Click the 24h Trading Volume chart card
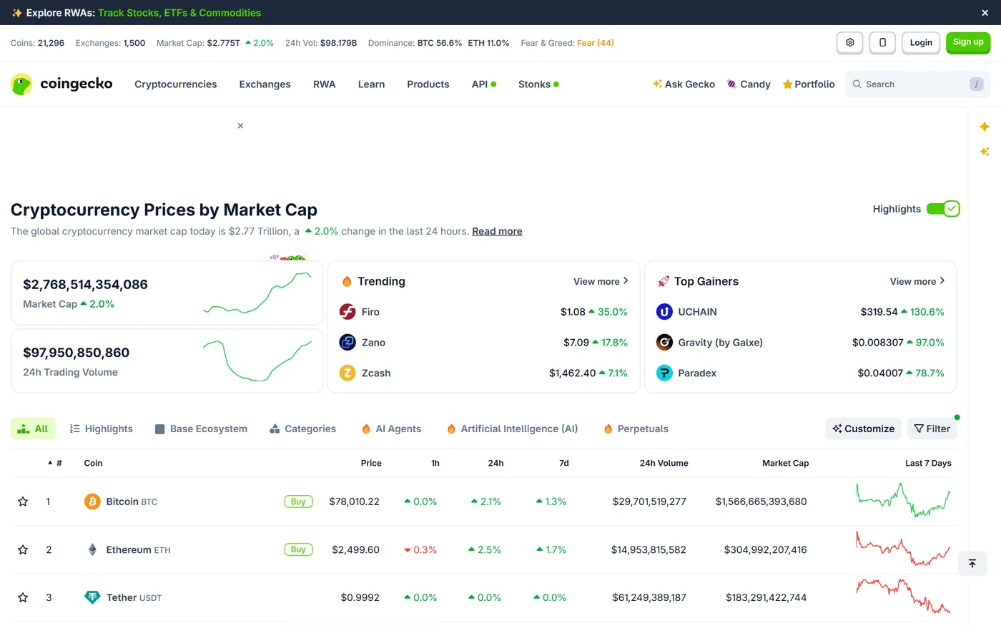The width and height of the screenshot is (1001, 626). tap(167, 361)
